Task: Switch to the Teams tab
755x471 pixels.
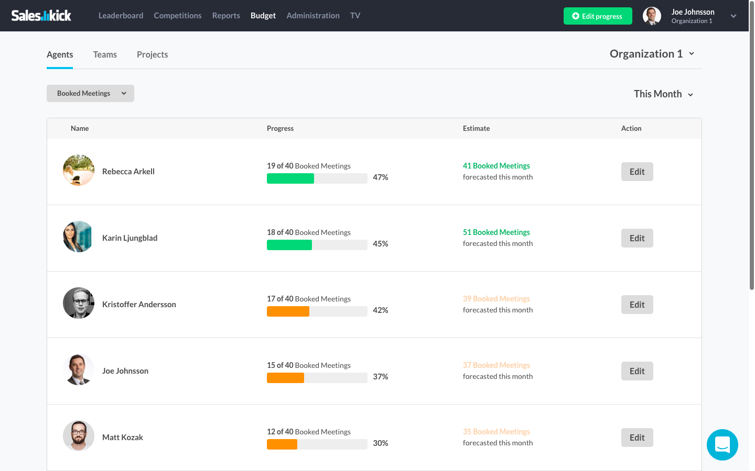Action: pos(105,54)
